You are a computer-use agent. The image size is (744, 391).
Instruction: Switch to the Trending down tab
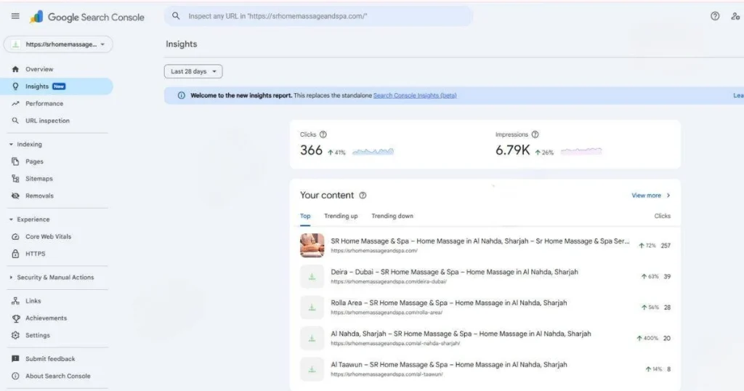[392, 217]
